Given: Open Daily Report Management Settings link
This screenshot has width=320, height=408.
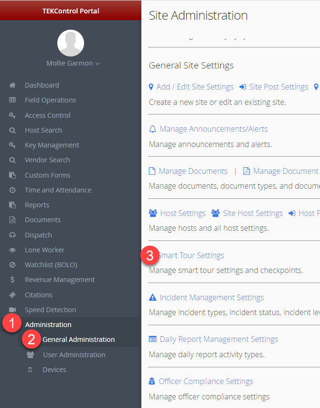Looking at the screenshot, I should pyautogui.click(x=219, y=340).
